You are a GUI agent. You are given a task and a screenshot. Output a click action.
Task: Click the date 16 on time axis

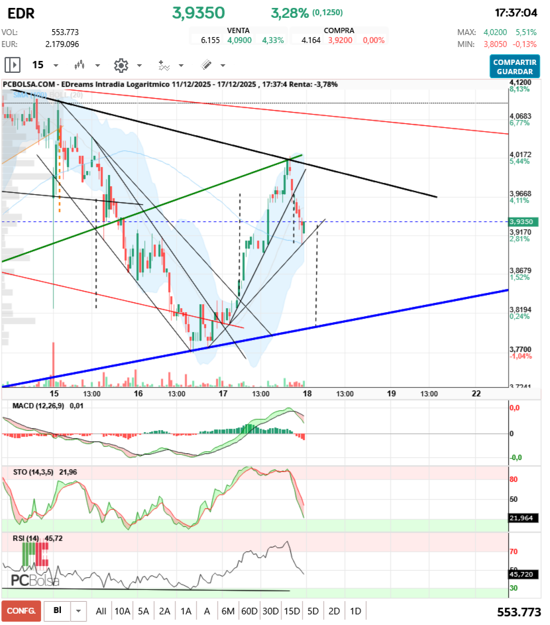[x=138, y=394]
